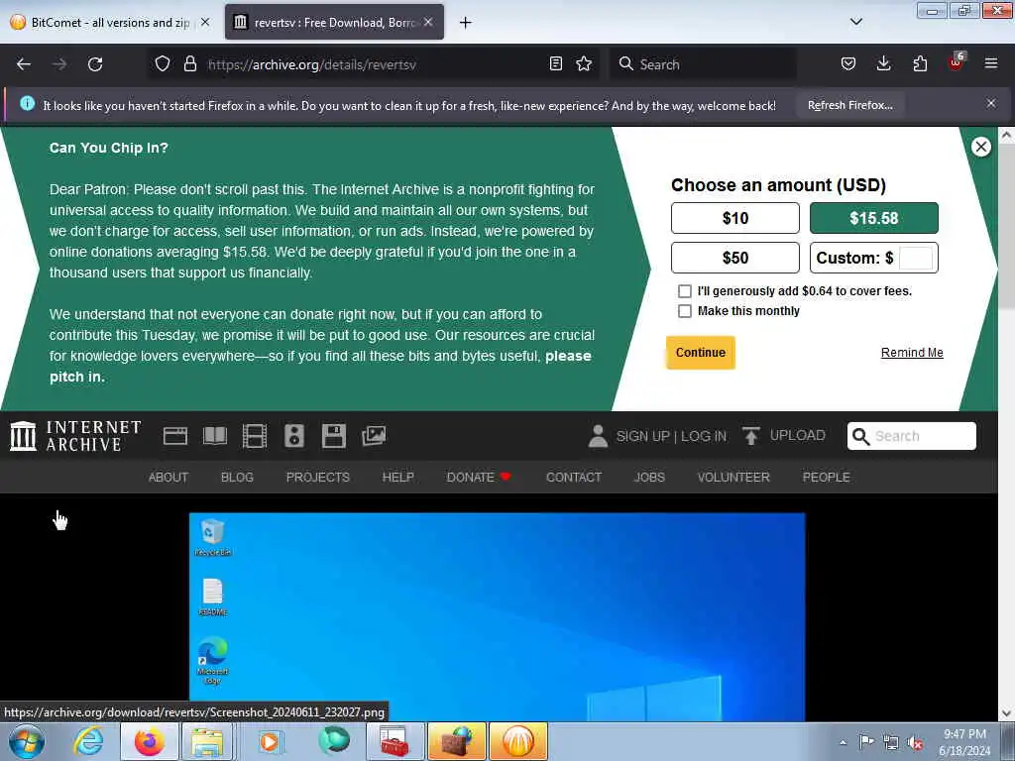Open the PROJECTS menu item
Image resolution: width=1015 pixels, height=761 pixels.
[318, 477]
